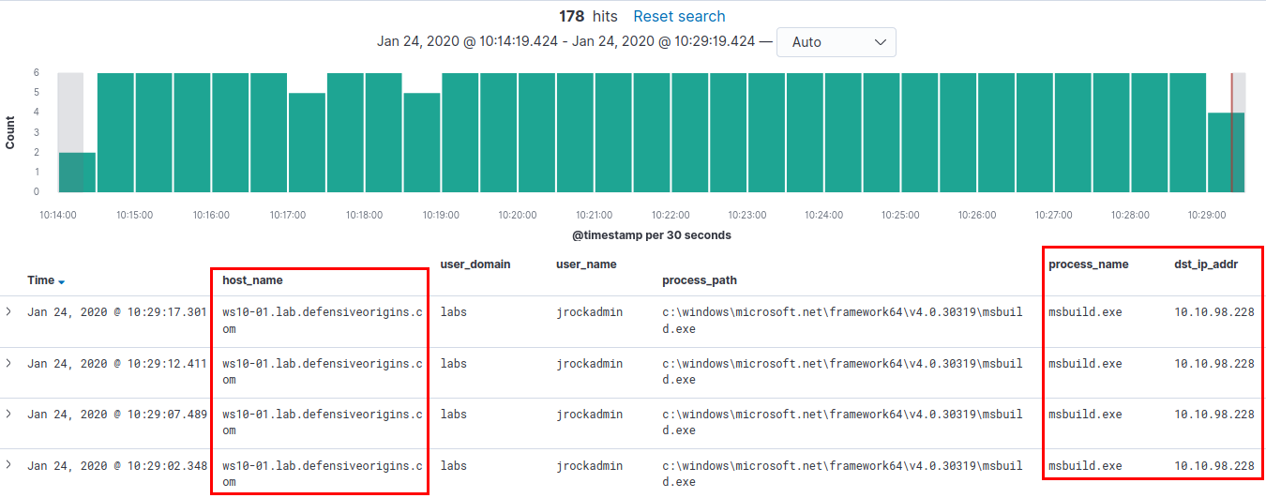Click timestamp Jan 24, 2020 @ 10:29:02.348
The image size is (1266, 498).
117,465
